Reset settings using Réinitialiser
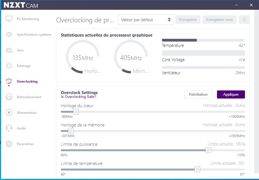 (x=198, y=94)
